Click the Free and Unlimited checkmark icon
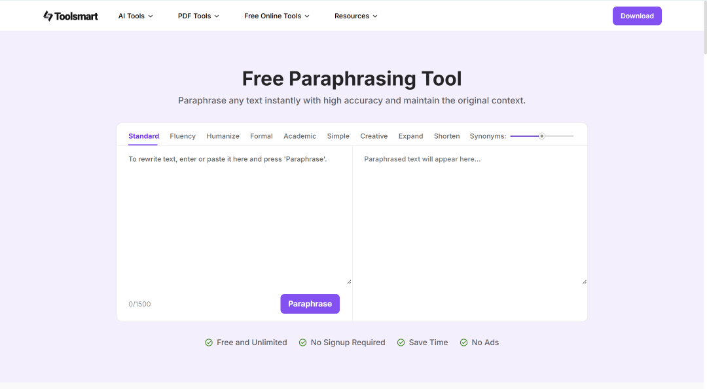 coord(209,343)
